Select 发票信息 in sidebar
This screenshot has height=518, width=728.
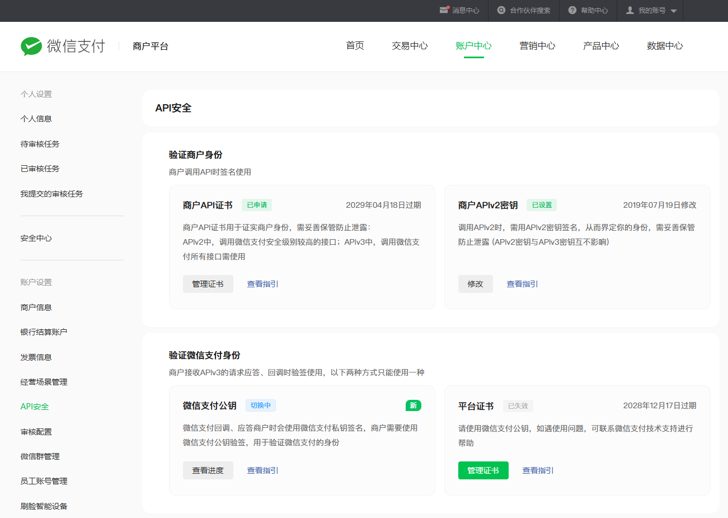tap(36, 357)
